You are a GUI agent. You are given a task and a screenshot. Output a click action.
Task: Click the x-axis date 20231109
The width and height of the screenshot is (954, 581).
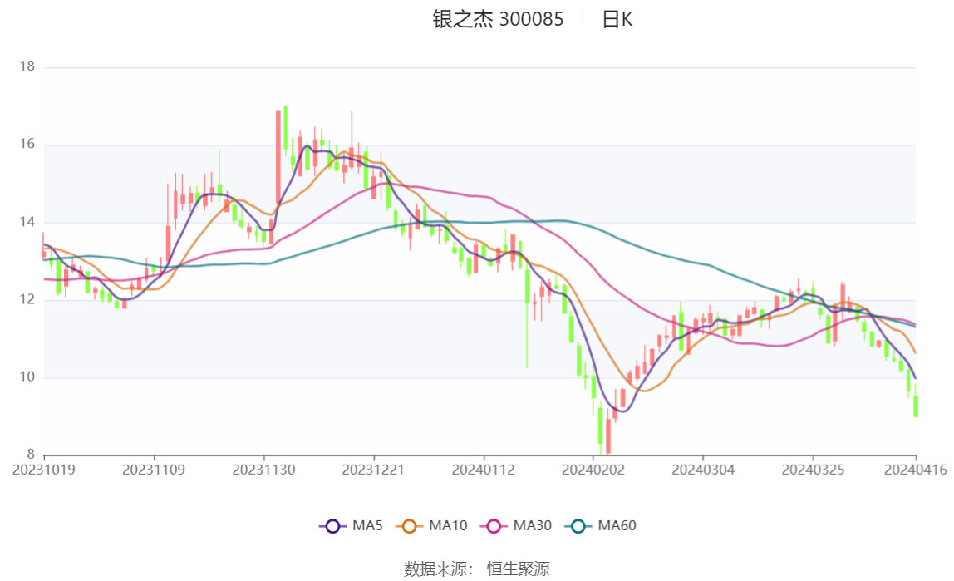click(x=153, y=470)
